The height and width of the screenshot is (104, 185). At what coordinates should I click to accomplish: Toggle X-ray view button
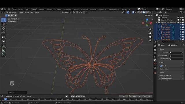click(138, 12)
